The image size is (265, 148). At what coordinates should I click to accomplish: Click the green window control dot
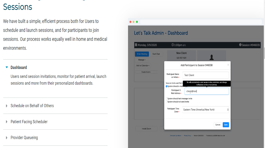point(137,22)
